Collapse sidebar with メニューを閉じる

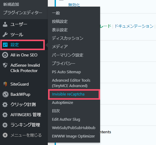coord(26,135)
